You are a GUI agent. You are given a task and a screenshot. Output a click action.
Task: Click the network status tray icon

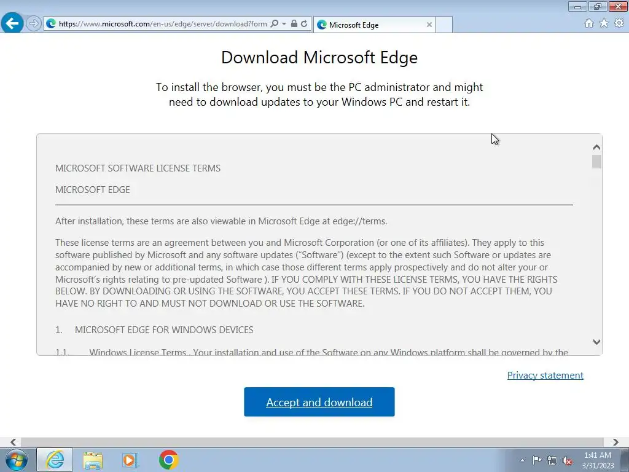tap(552, 460)
